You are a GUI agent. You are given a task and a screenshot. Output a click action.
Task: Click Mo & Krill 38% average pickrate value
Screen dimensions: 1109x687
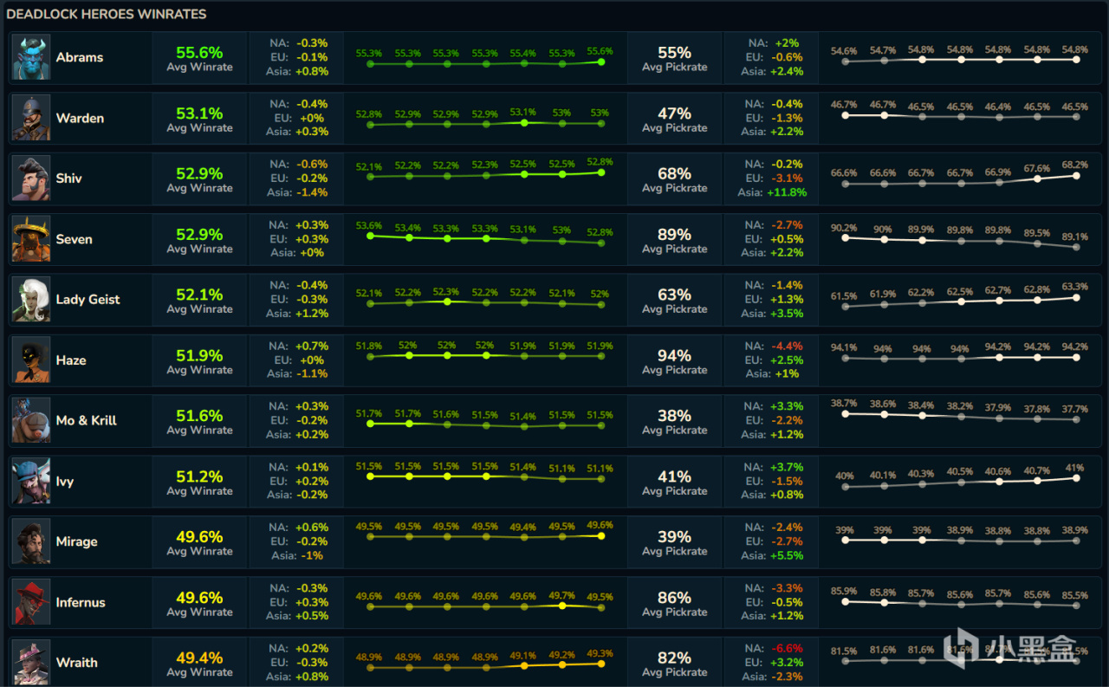click(x=674, y=416)
